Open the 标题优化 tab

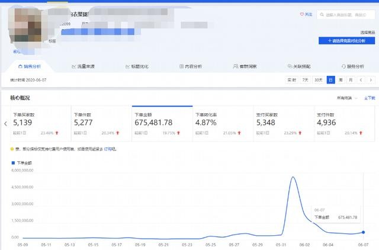click(137, 66)
